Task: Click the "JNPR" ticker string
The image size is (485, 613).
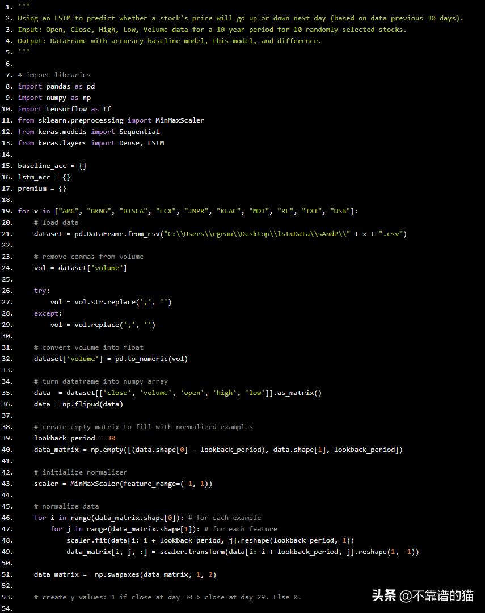Action: 197,211
